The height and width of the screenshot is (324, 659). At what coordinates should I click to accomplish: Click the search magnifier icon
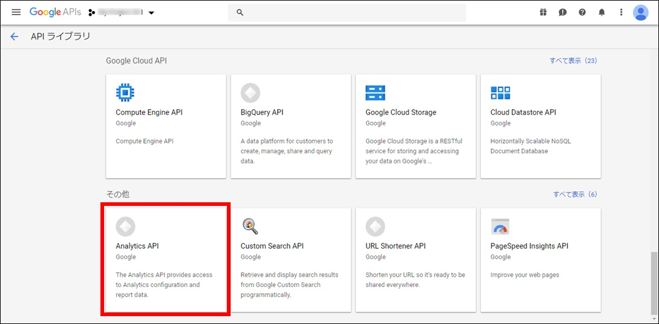pyautogui.click(x=240, y=13)
